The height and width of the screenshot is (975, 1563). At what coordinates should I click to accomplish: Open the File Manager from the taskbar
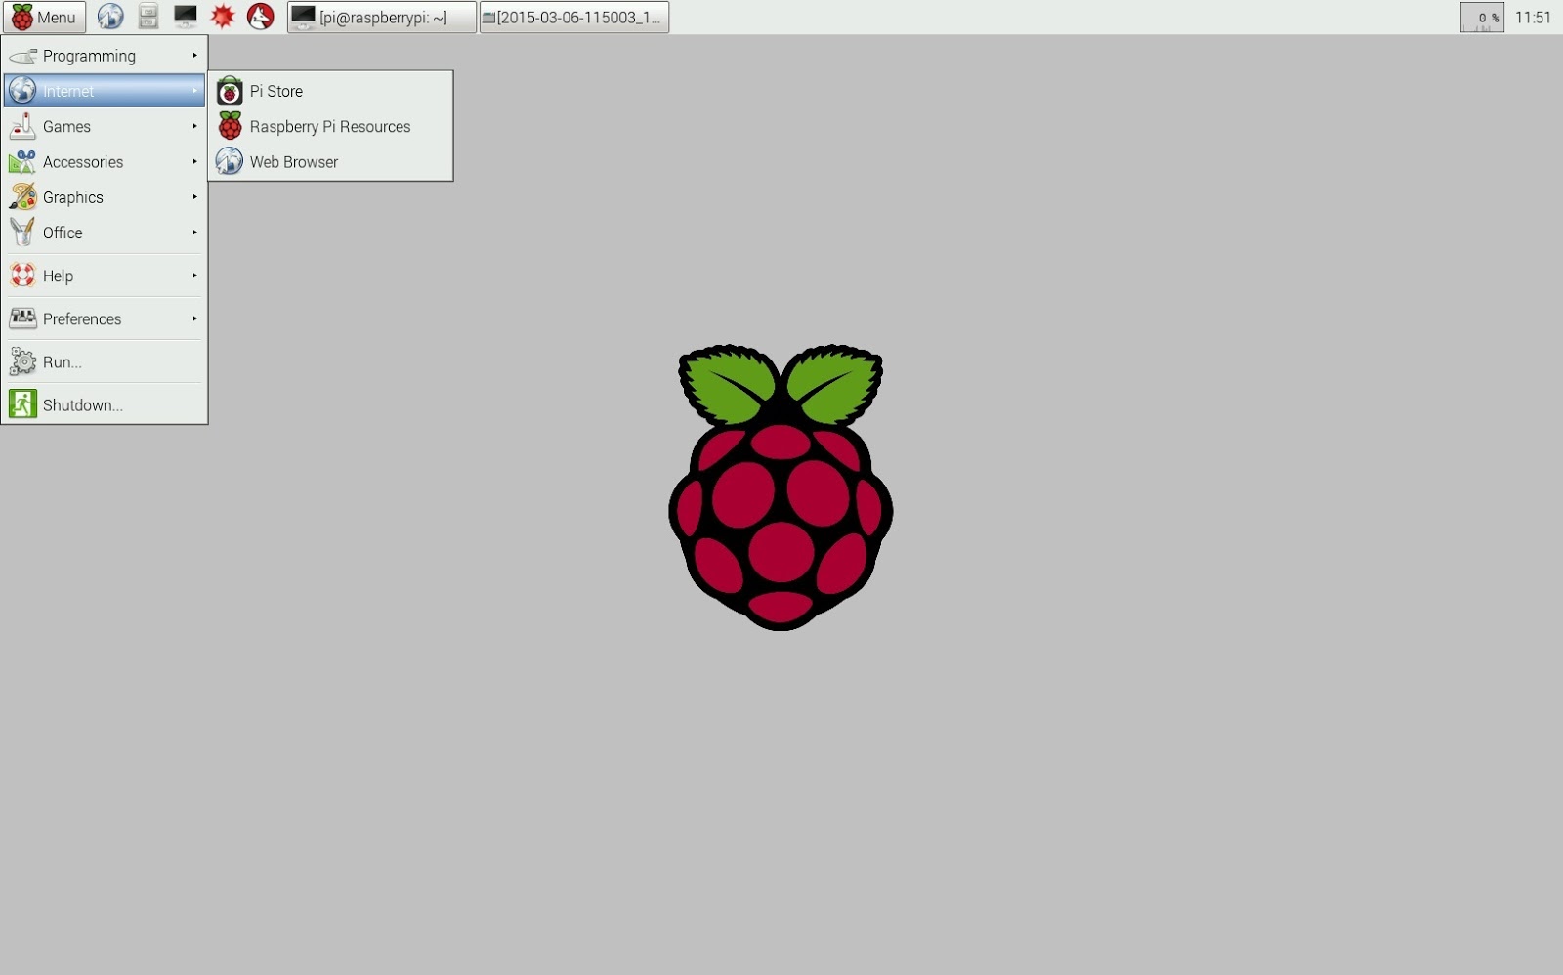click(148, 16)
